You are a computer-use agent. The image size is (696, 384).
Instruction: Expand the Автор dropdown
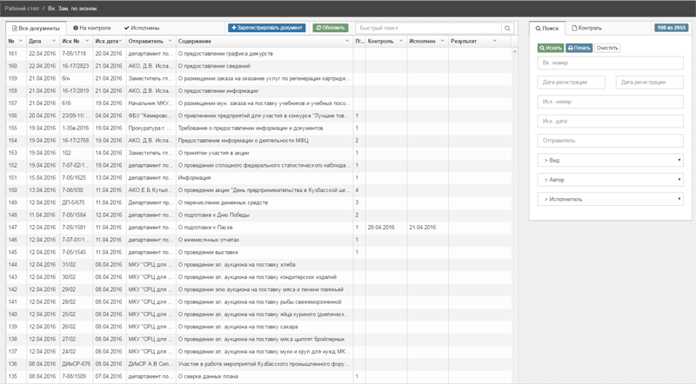tap(610, 180)
